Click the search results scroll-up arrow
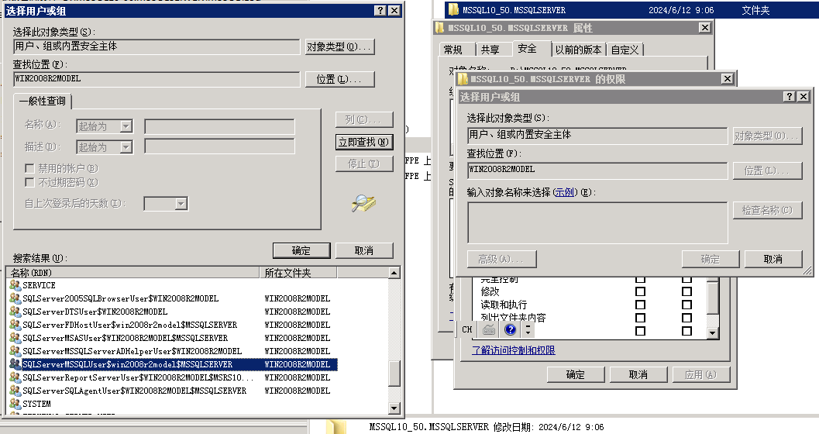The height and width of the screenshot is (434, 819). coord(394,273)
